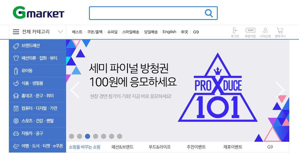Open the 슈퍼딜 link
This screenshot has height=154, width=299.
[112, 32]
